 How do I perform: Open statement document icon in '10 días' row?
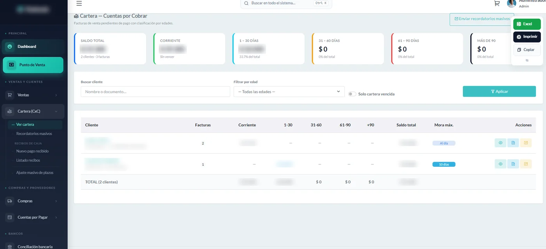click(x=513, y=164)
